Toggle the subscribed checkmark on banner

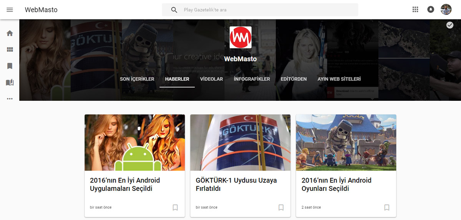tap(450, 25)
